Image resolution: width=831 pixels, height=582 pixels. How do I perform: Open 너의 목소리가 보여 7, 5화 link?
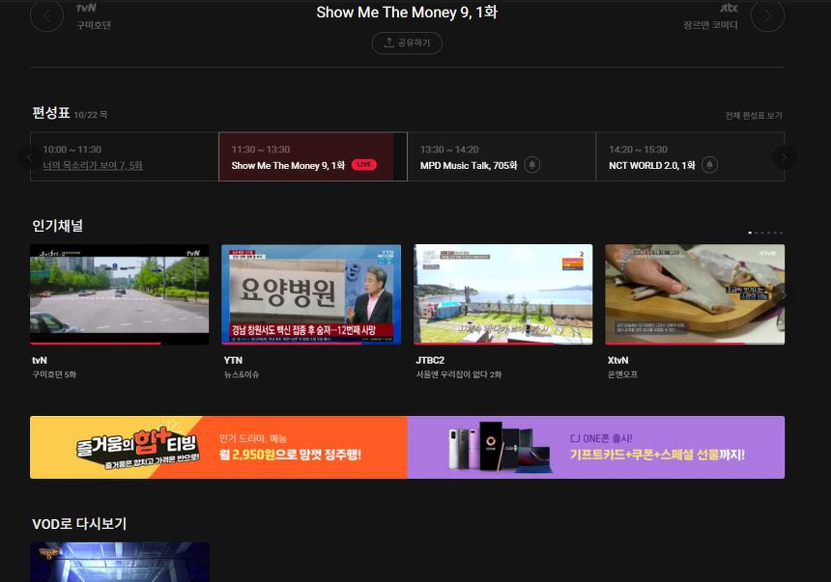point(93,166)
